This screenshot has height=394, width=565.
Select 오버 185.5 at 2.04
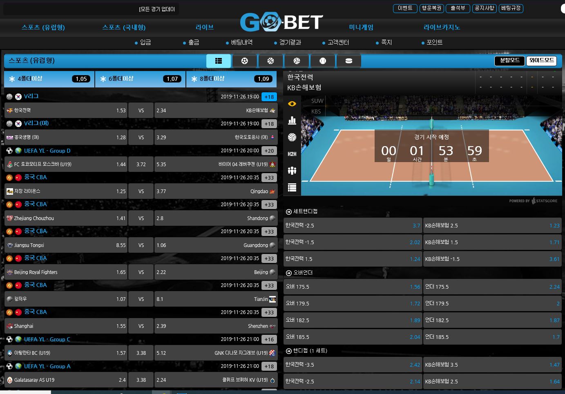[353, 337]
